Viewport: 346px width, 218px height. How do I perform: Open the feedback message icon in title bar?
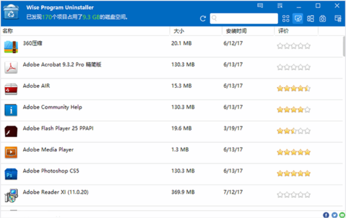click(260, 6)
